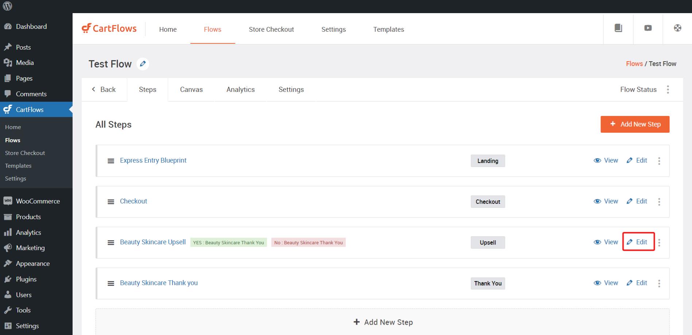This screenshot has height=335, width=692.
Task: Click the pencil icon beside Test Flow title
Action: tap(143, 64)
